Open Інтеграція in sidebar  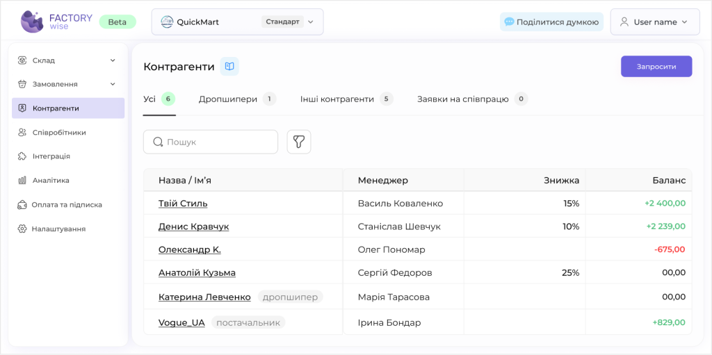click(x=51, y=156)
